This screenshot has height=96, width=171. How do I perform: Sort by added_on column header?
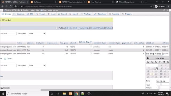click(x=150, y=43)
